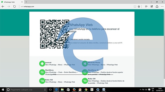165x92 pixels.
Task: Open File Explorer from taskbar
Action: point(62,90)
